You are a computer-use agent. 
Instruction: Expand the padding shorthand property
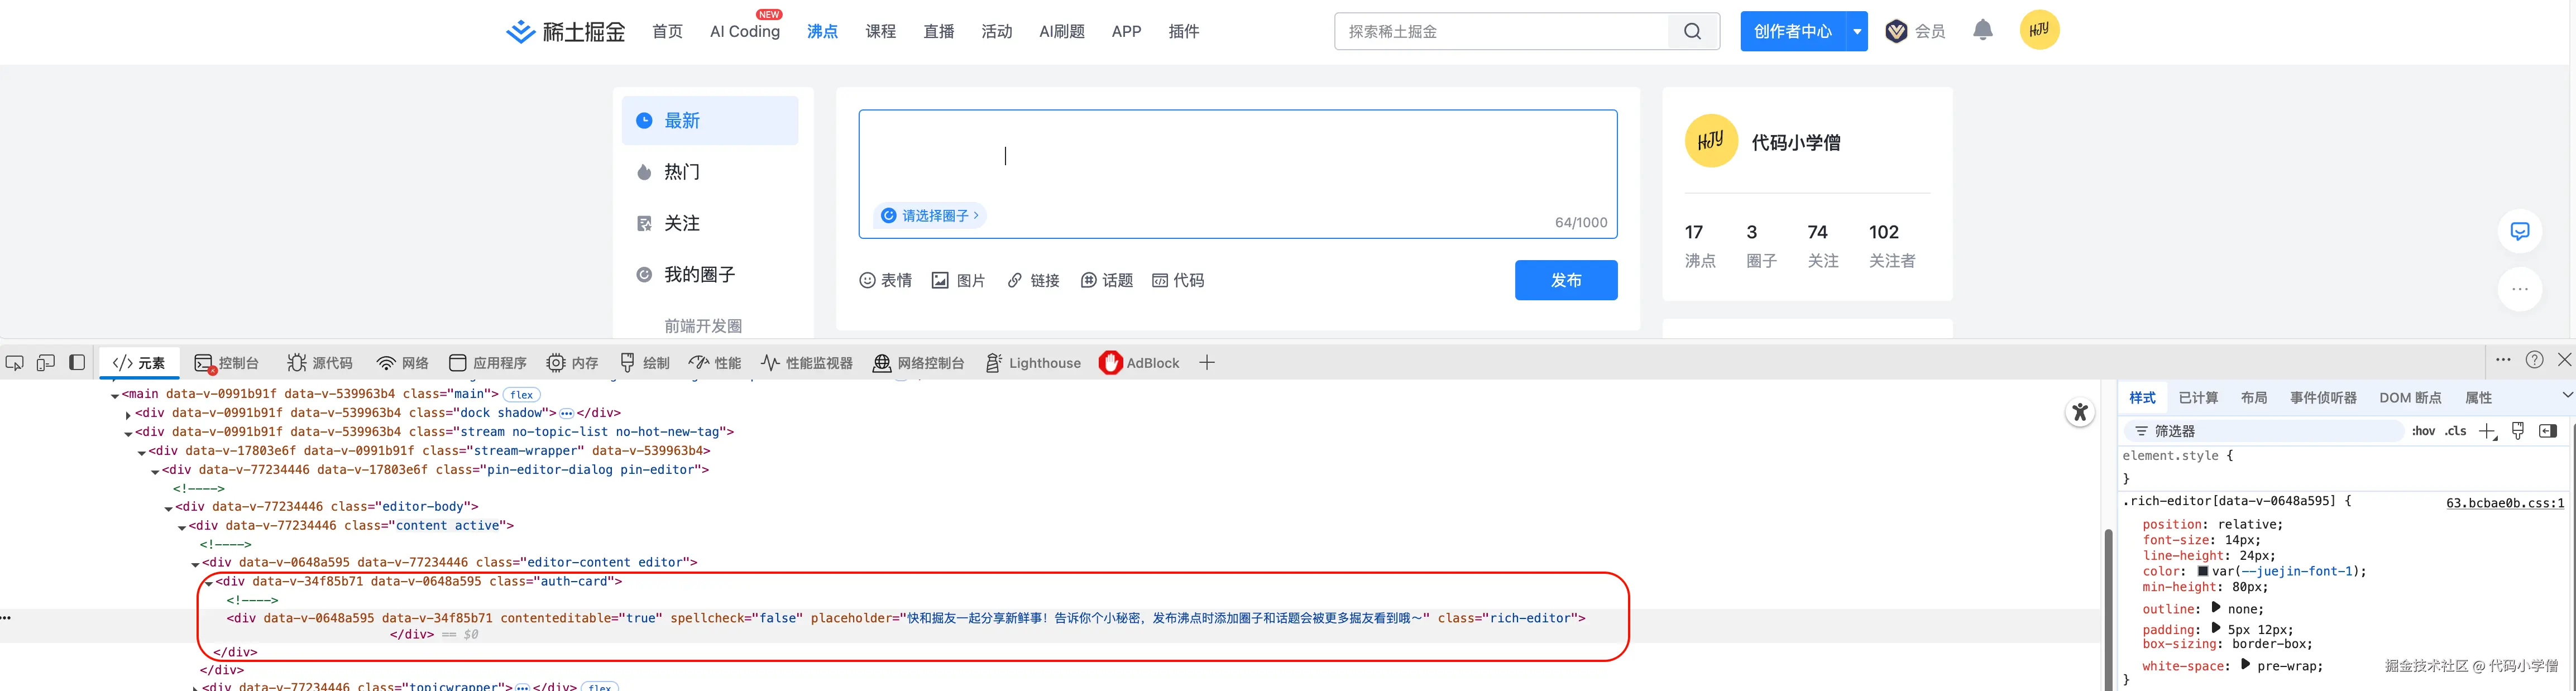2216,629
